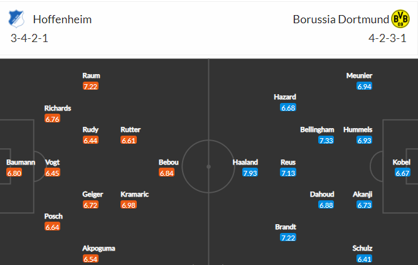Image resolution: width=418 pixels, height=265 pixels.
Task: Select player Bellingham on the pitch
Action: (x=317, y=129)
